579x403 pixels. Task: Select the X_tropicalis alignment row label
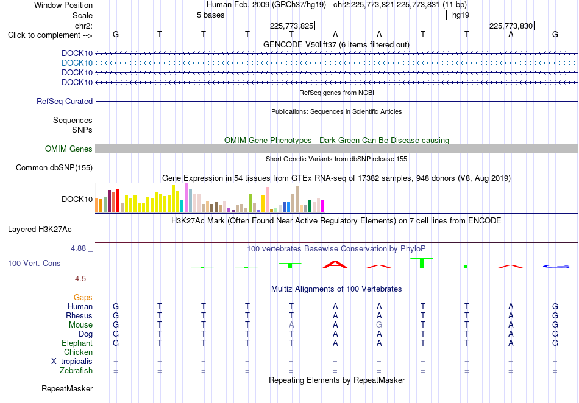pos(72,362)
